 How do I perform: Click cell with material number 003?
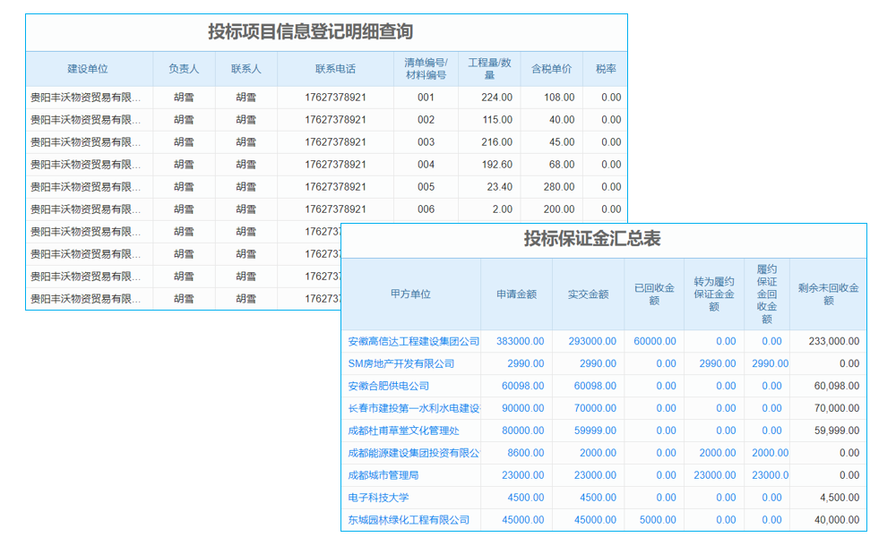click(425, 141)
